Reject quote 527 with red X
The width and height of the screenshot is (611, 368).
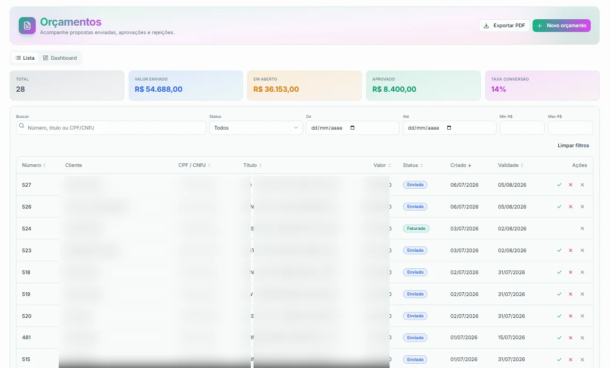coord(570,185)
